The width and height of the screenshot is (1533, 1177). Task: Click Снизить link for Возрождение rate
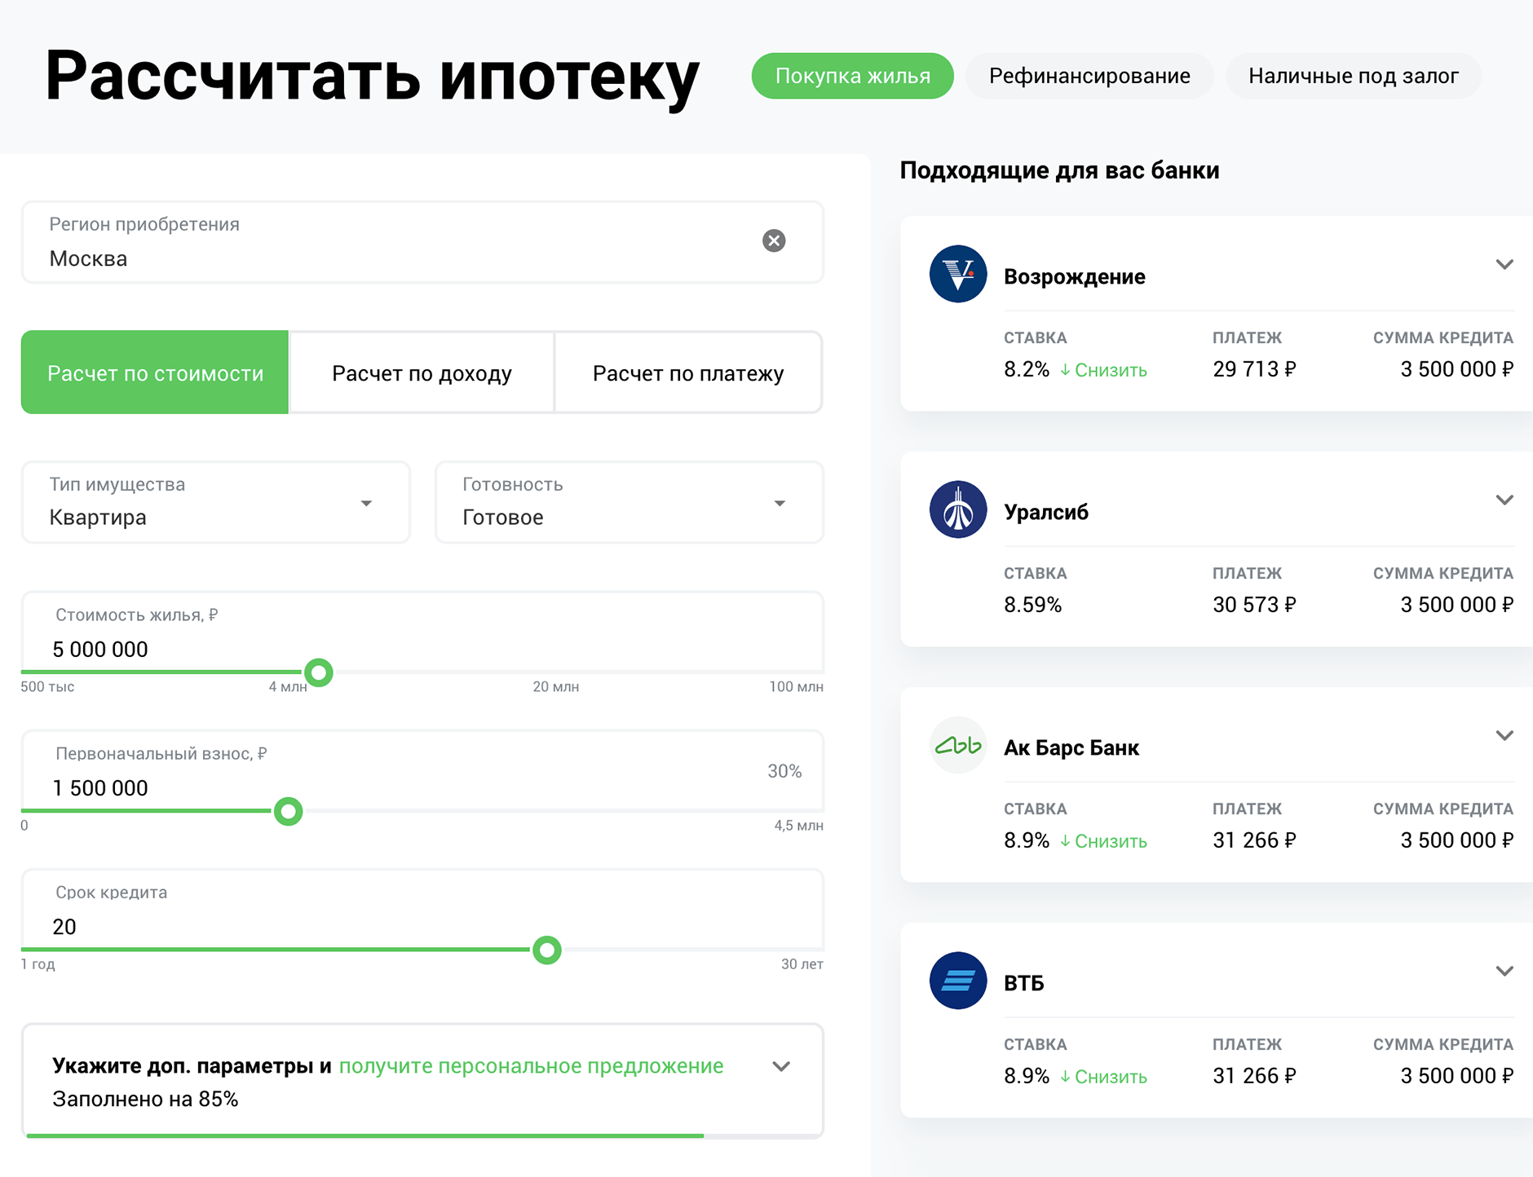coord(1103,370)
